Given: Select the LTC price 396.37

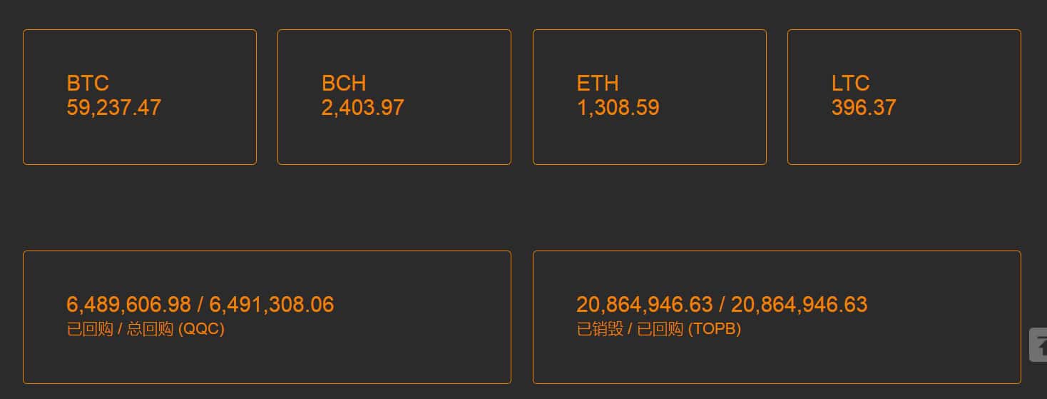Looking at the screenshot, I should [x=863, y=108].
